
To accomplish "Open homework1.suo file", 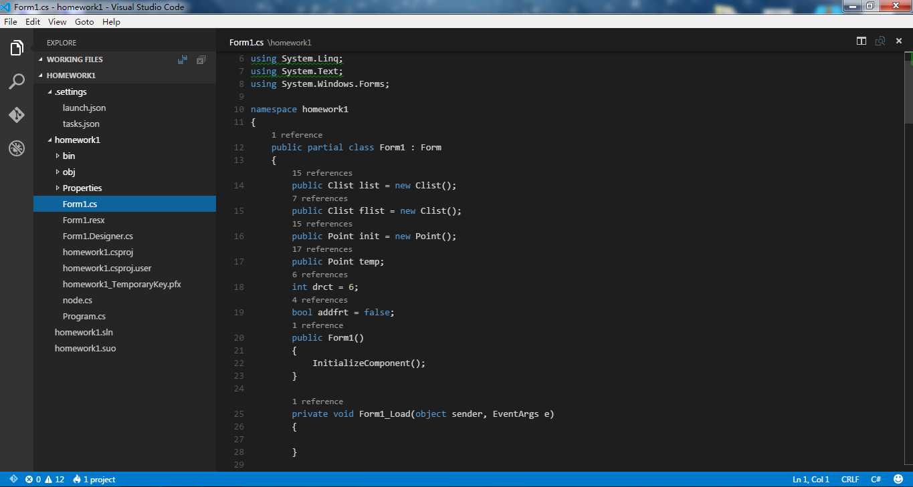I will pos(85,348).
